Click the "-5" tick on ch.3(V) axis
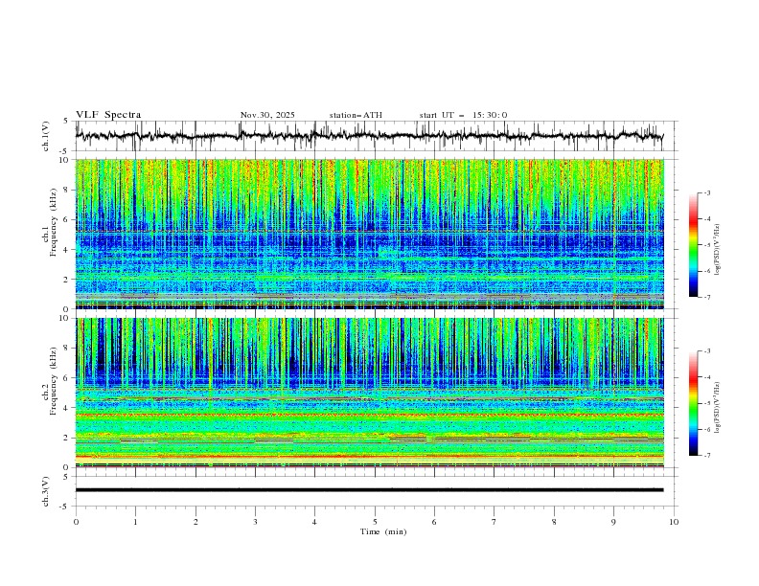Image resolution: width=759 pixels, height=586 pixels. pyautogui.click(x=65, y=507)
